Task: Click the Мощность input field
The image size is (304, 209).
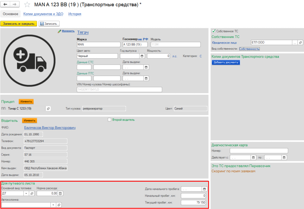Action: (159, 56)
